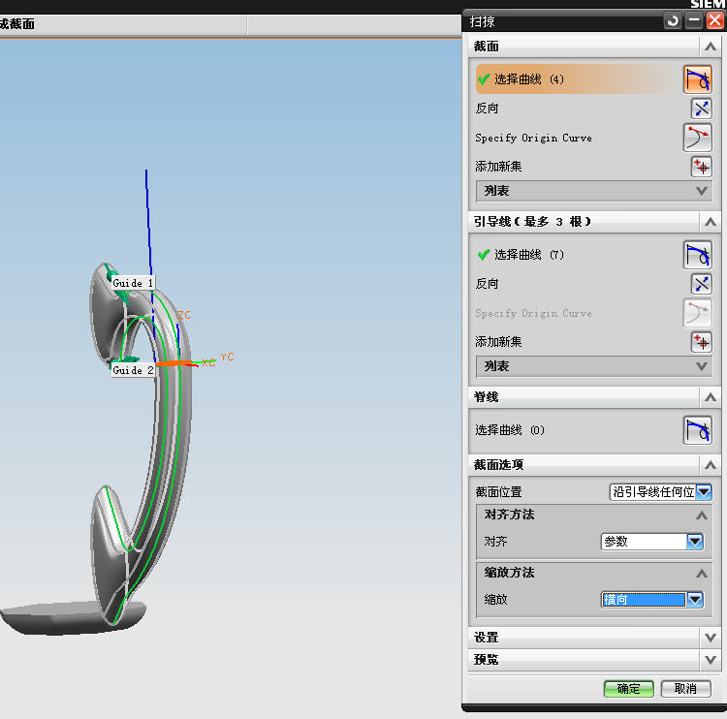This screenshot has width=727, height=719.
Task: Click the 添加新集 icon in the 引导线 section
Action: [701, 342]
